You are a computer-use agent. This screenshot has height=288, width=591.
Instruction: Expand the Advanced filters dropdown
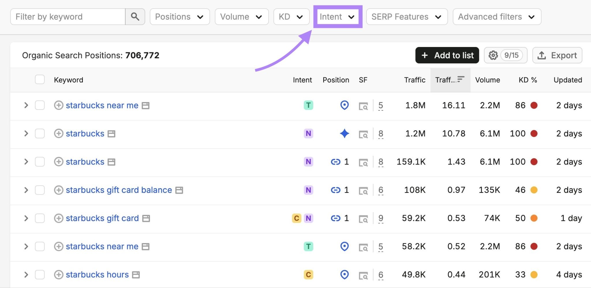pyautogui.click(x=497, y=17)
